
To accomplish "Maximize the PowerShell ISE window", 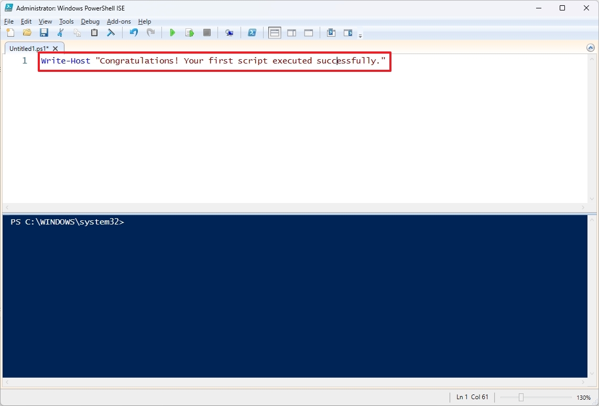I will (x=562, y=8).
